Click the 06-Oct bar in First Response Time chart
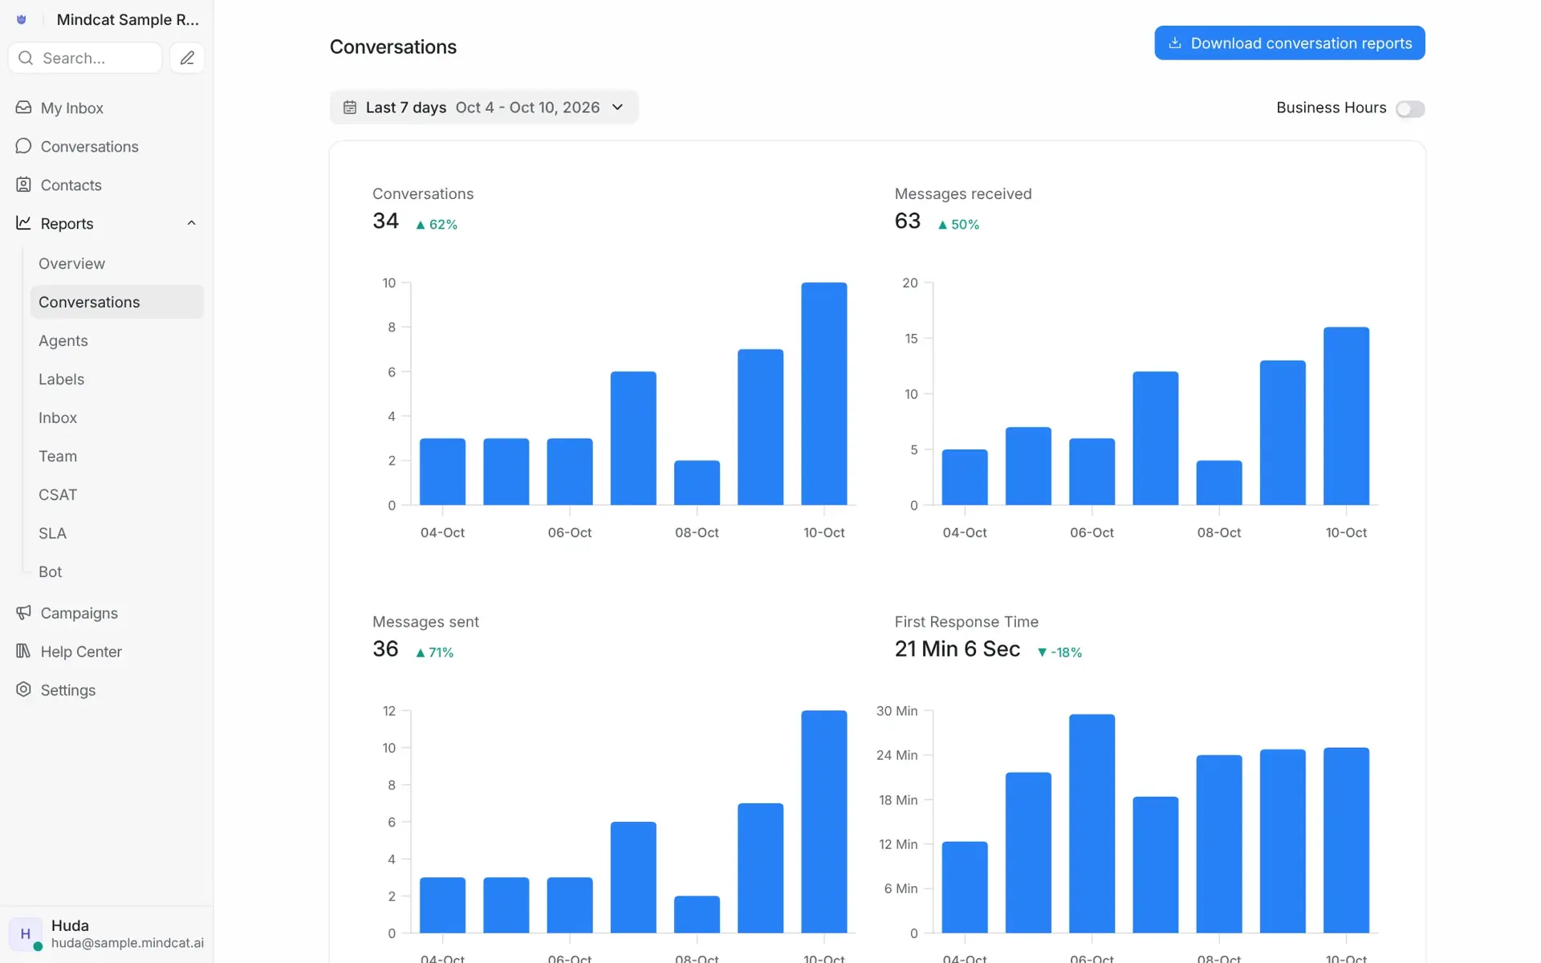 tap(1092, 823)
